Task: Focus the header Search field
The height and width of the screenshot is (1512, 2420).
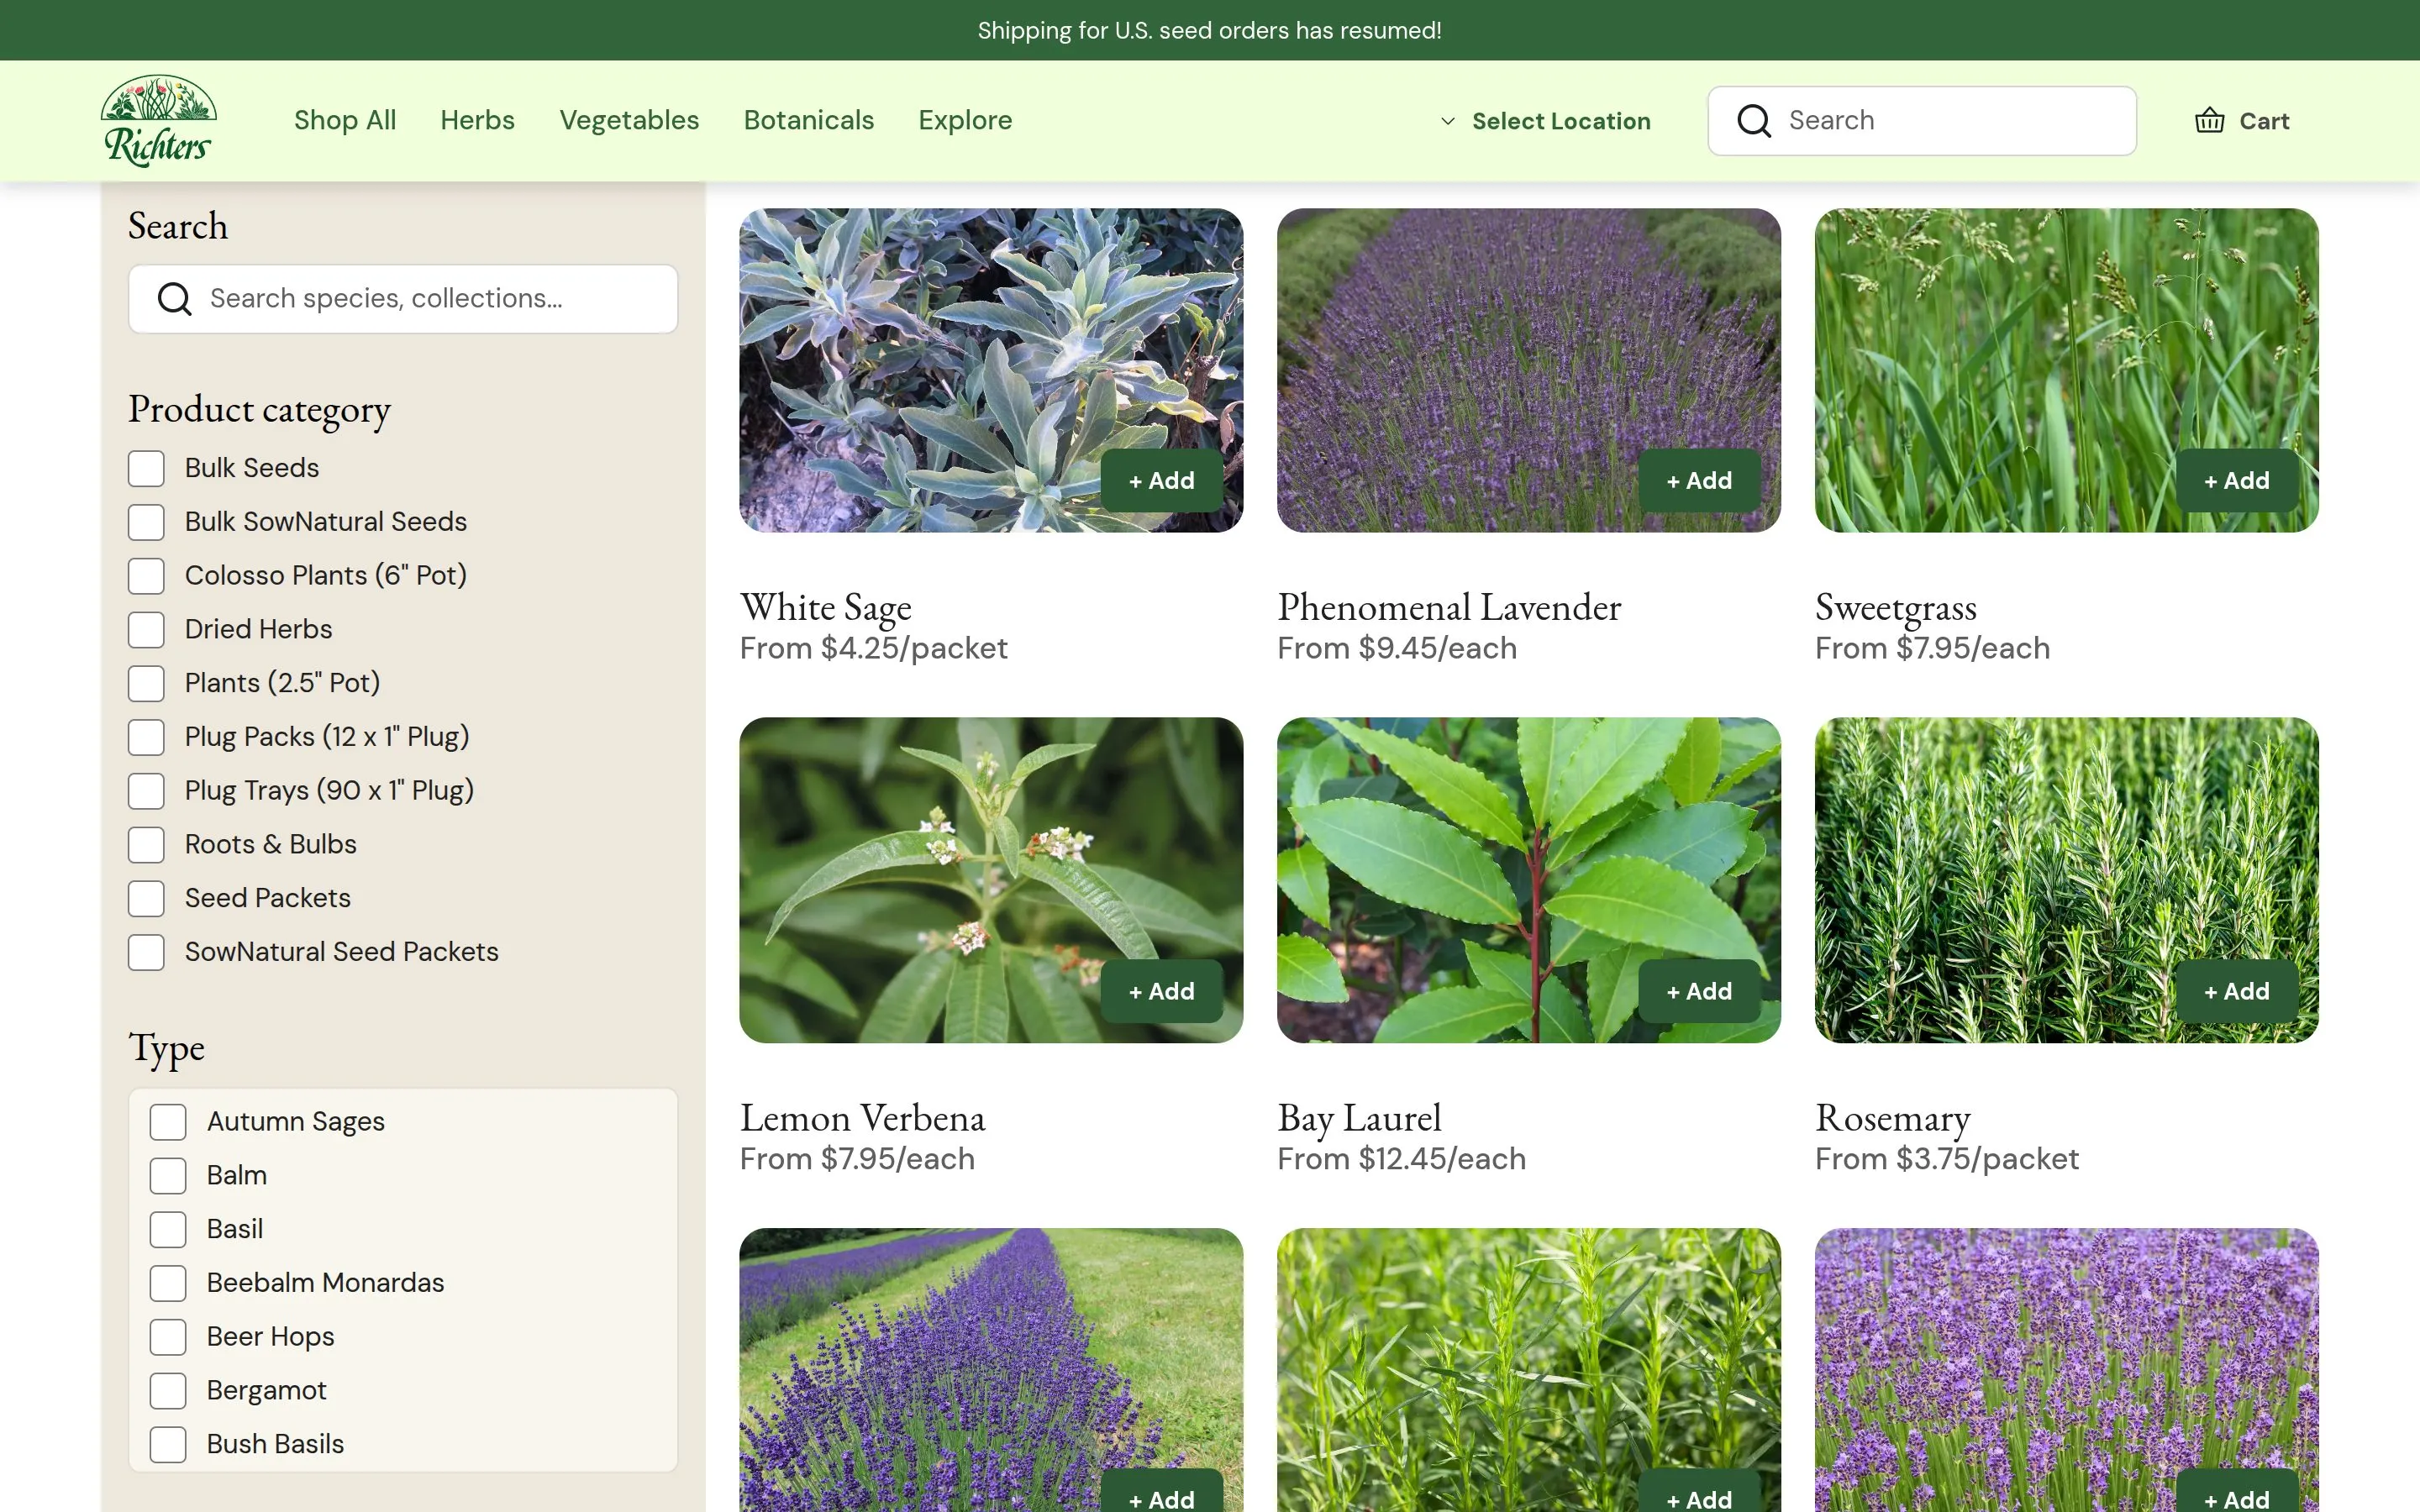Action: 1922,121
